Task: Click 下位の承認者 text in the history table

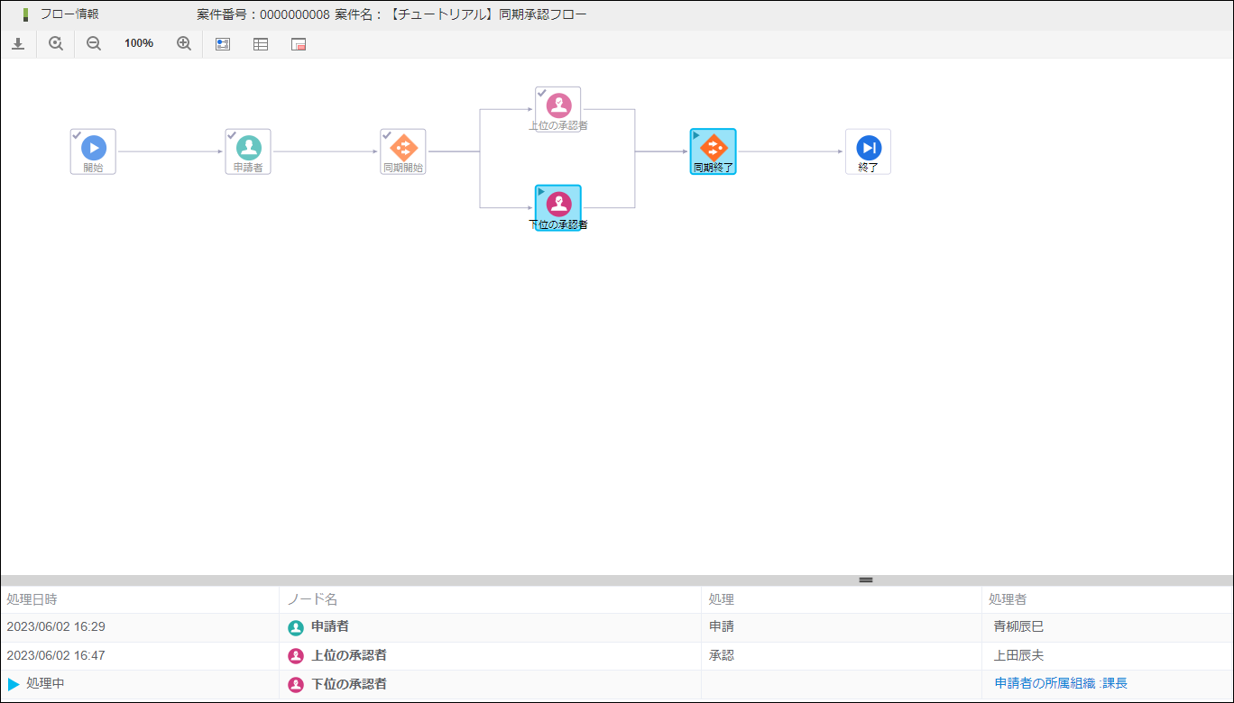Action: tap(349, 684)
